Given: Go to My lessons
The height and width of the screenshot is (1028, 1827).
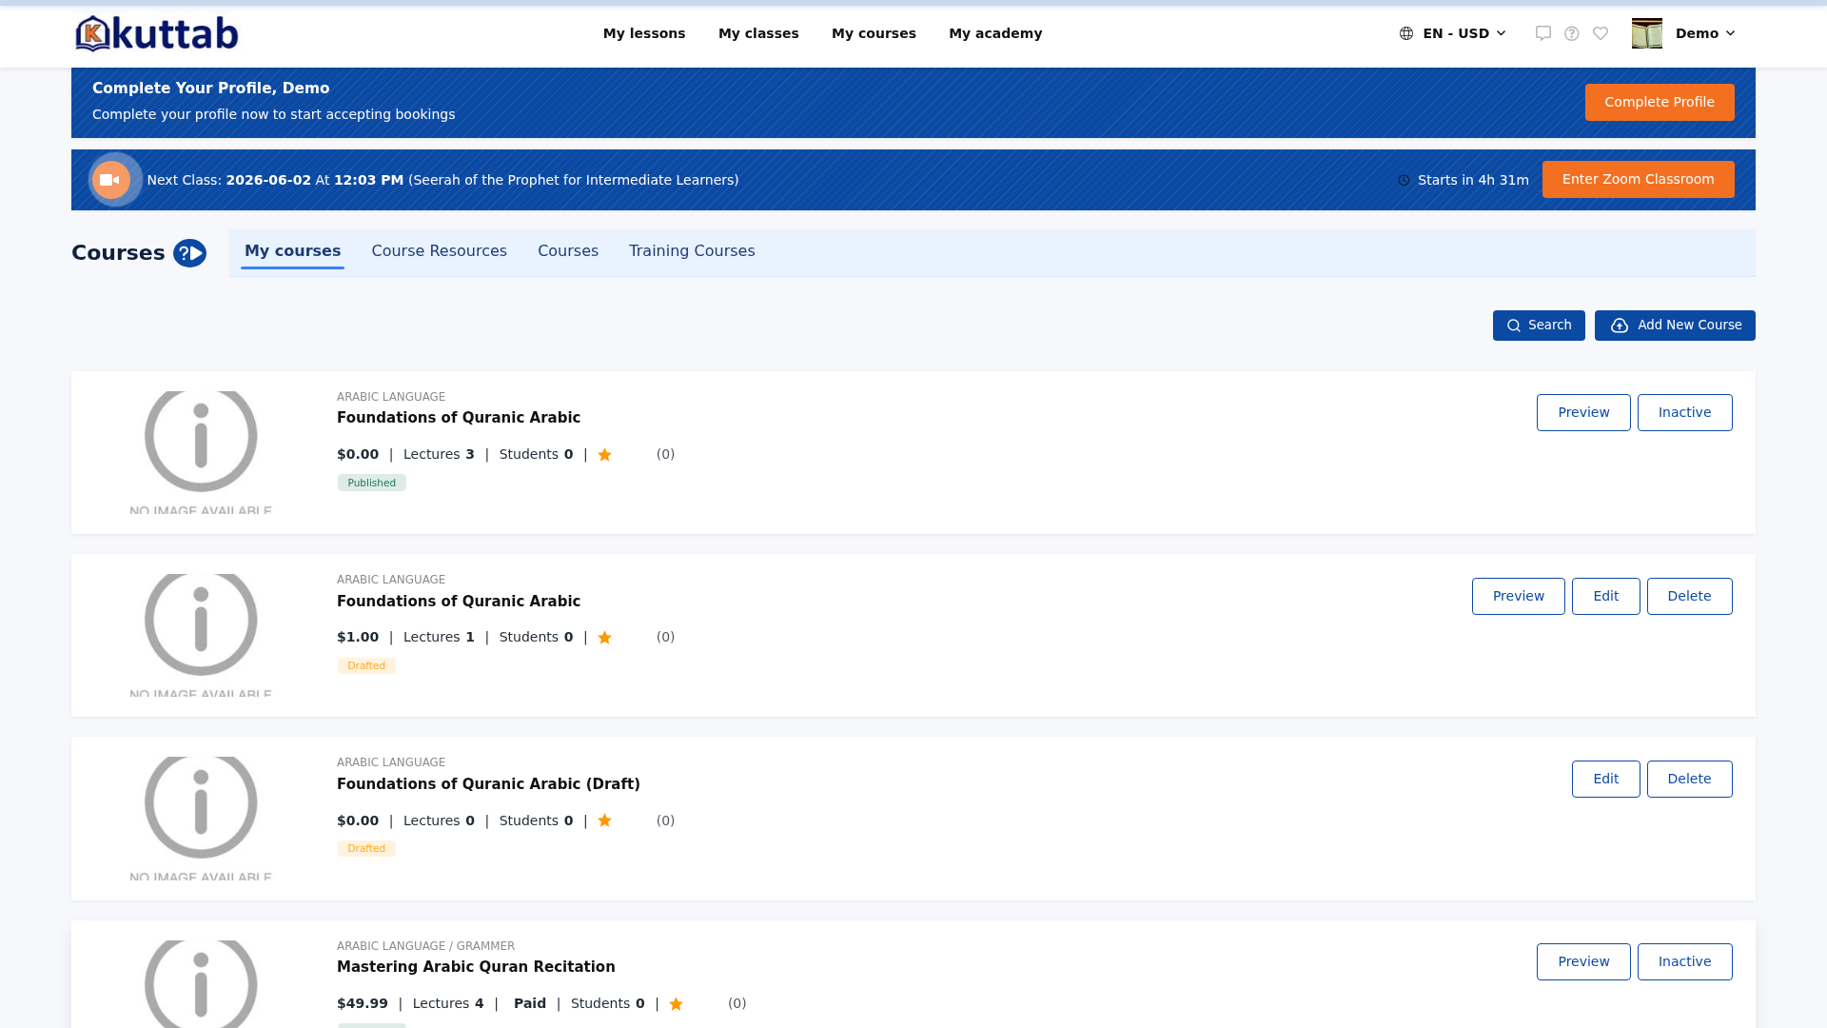Looking at the screenshot, I should [644, 33].
